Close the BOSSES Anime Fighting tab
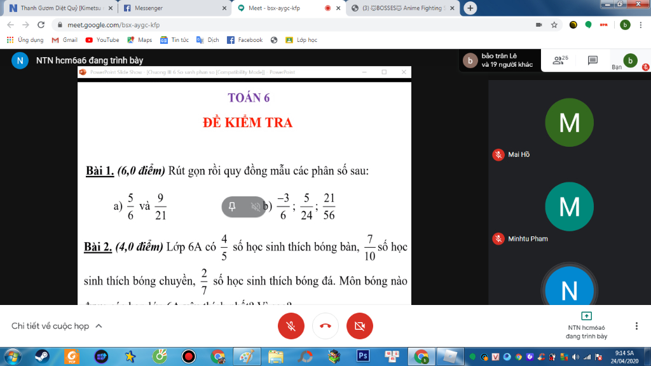 click(452, 8)
